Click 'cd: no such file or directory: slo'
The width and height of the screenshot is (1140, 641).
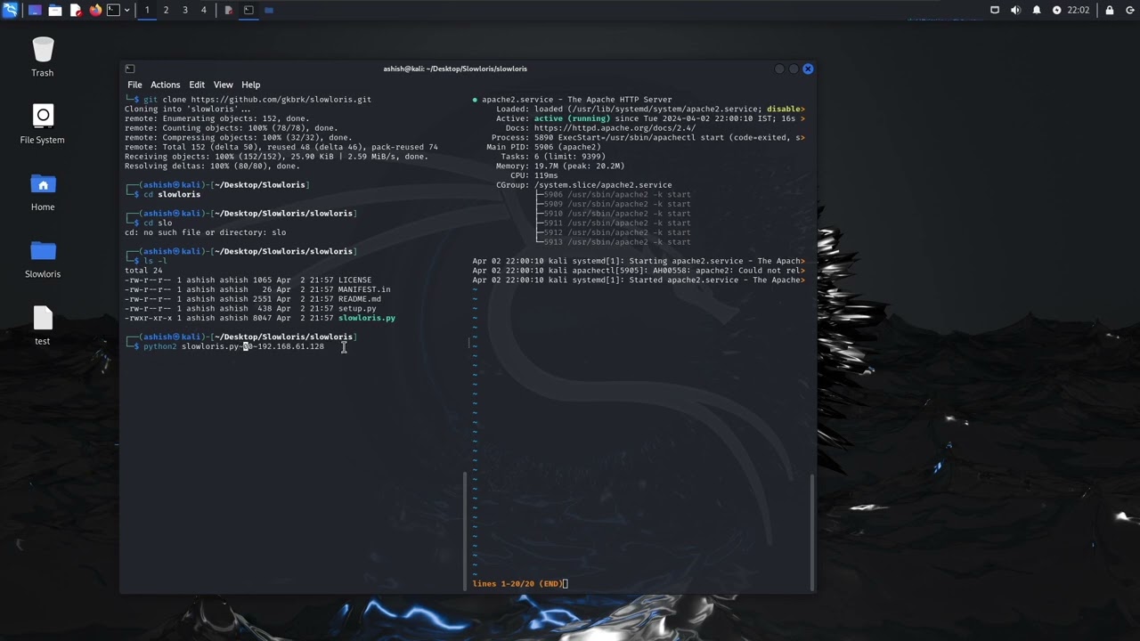click(206, 232)
